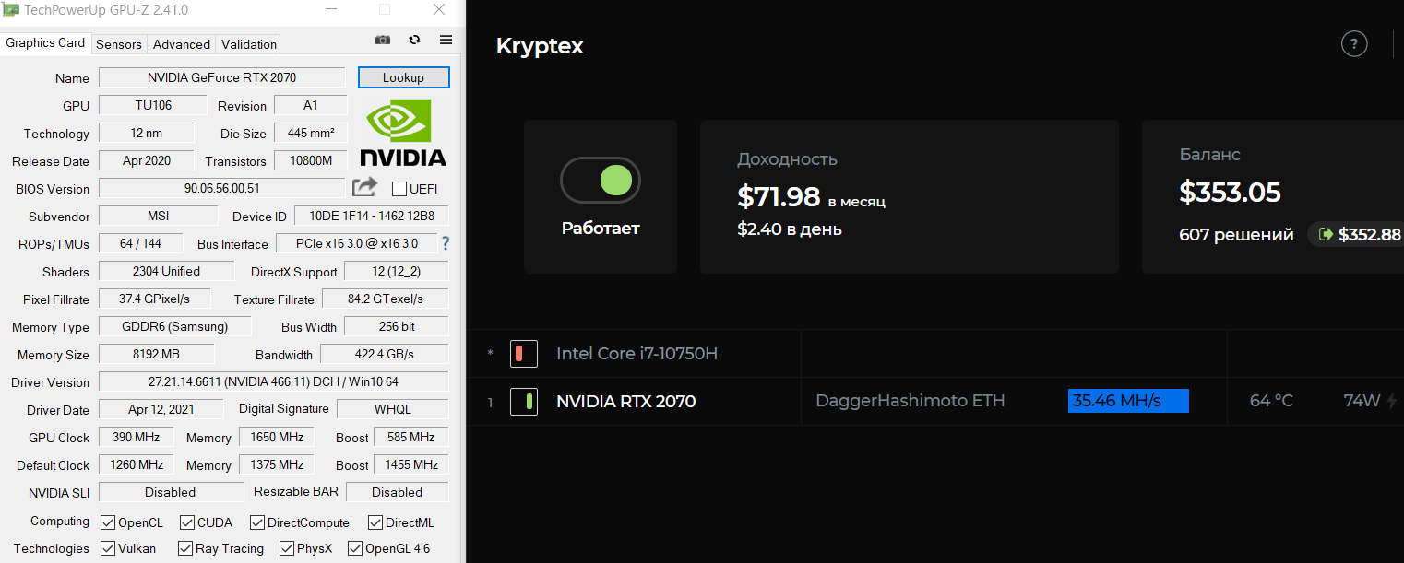Viewport: 1404px width, 563px height.
Task: Click the Kryptex title heading
Action: pyautogui.click(x=540, y=46)
